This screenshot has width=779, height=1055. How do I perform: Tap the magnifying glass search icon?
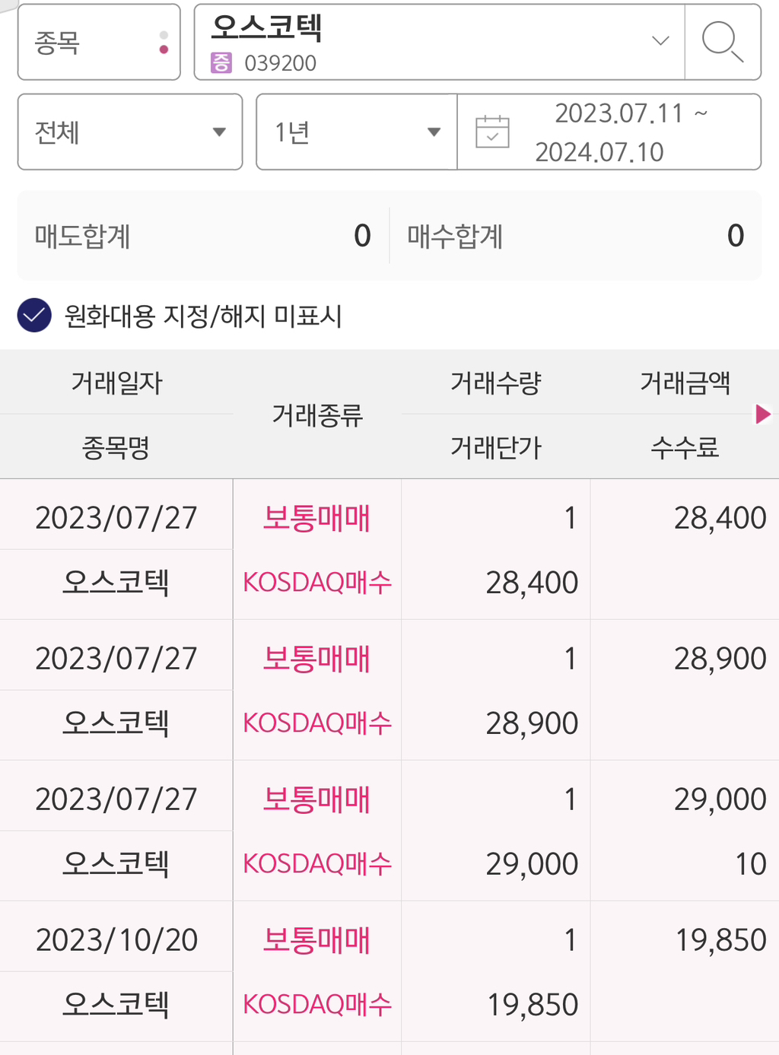pos(723,42)
